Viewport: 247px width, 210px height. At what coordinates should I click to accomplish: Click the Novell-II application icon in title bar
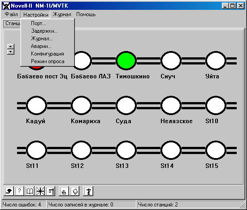point(6,6)
